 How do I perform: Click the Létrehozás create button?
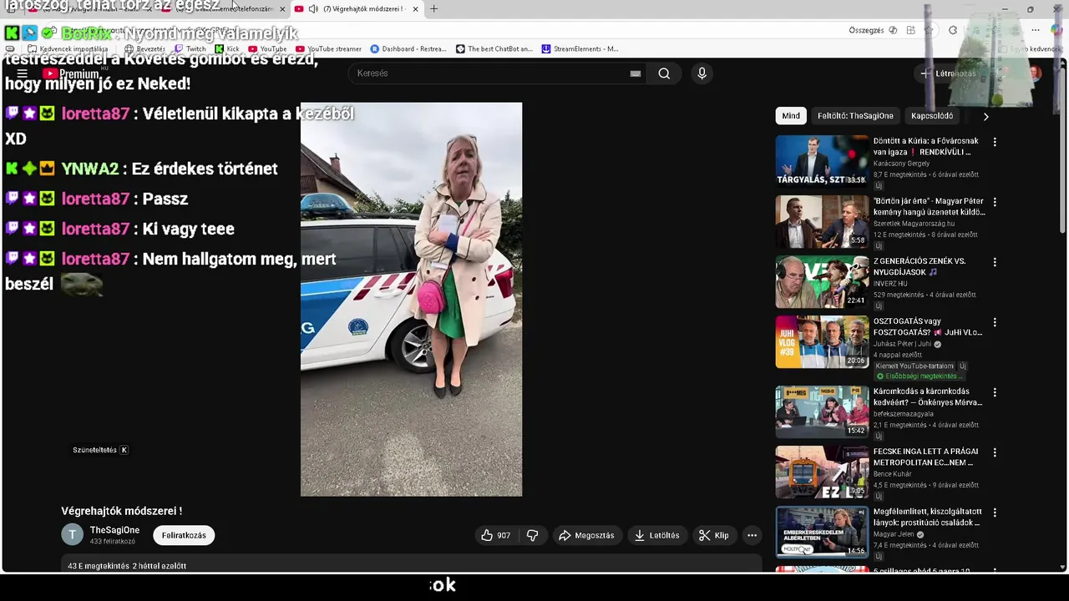click(x=947, y=73)
